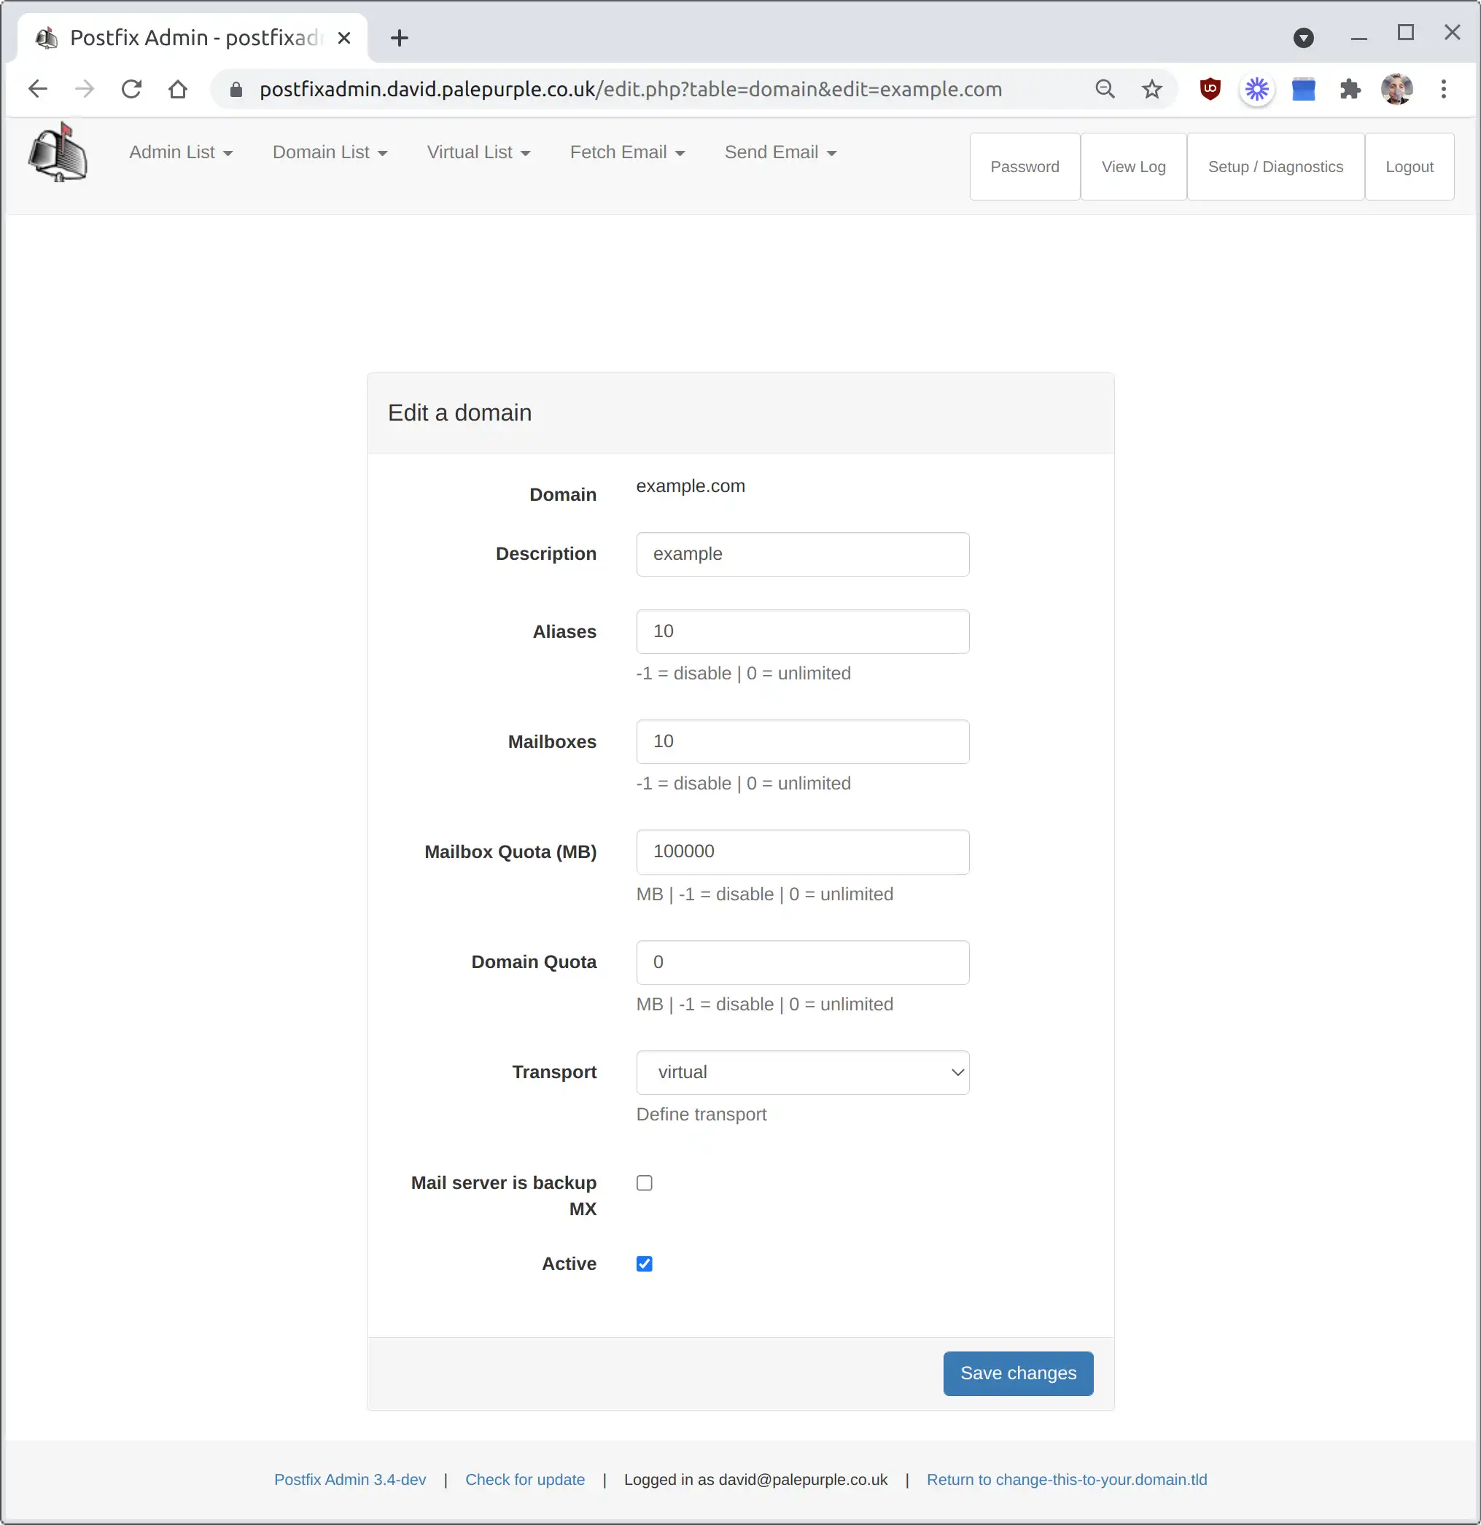Click the browser back navigation arrow

(36, 88)
